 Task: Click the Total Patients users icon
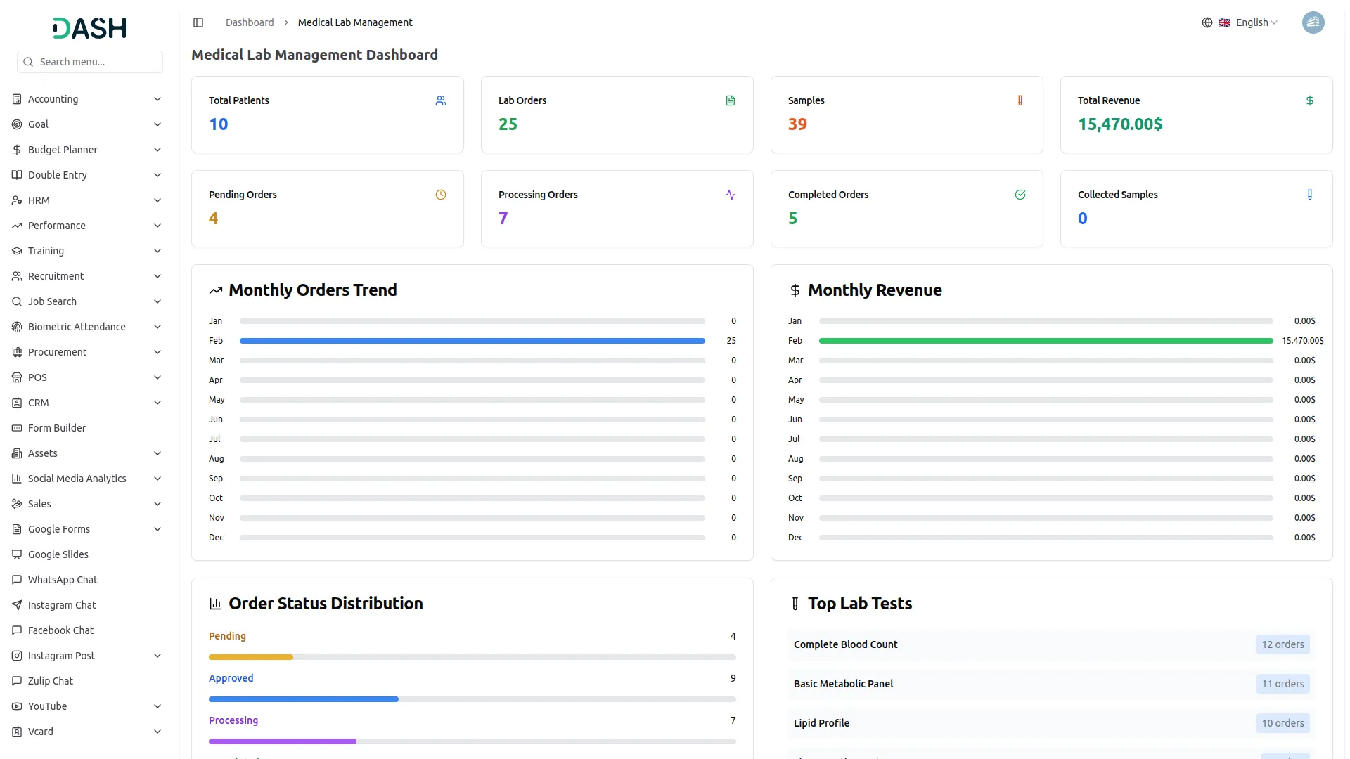coord(441,100)
